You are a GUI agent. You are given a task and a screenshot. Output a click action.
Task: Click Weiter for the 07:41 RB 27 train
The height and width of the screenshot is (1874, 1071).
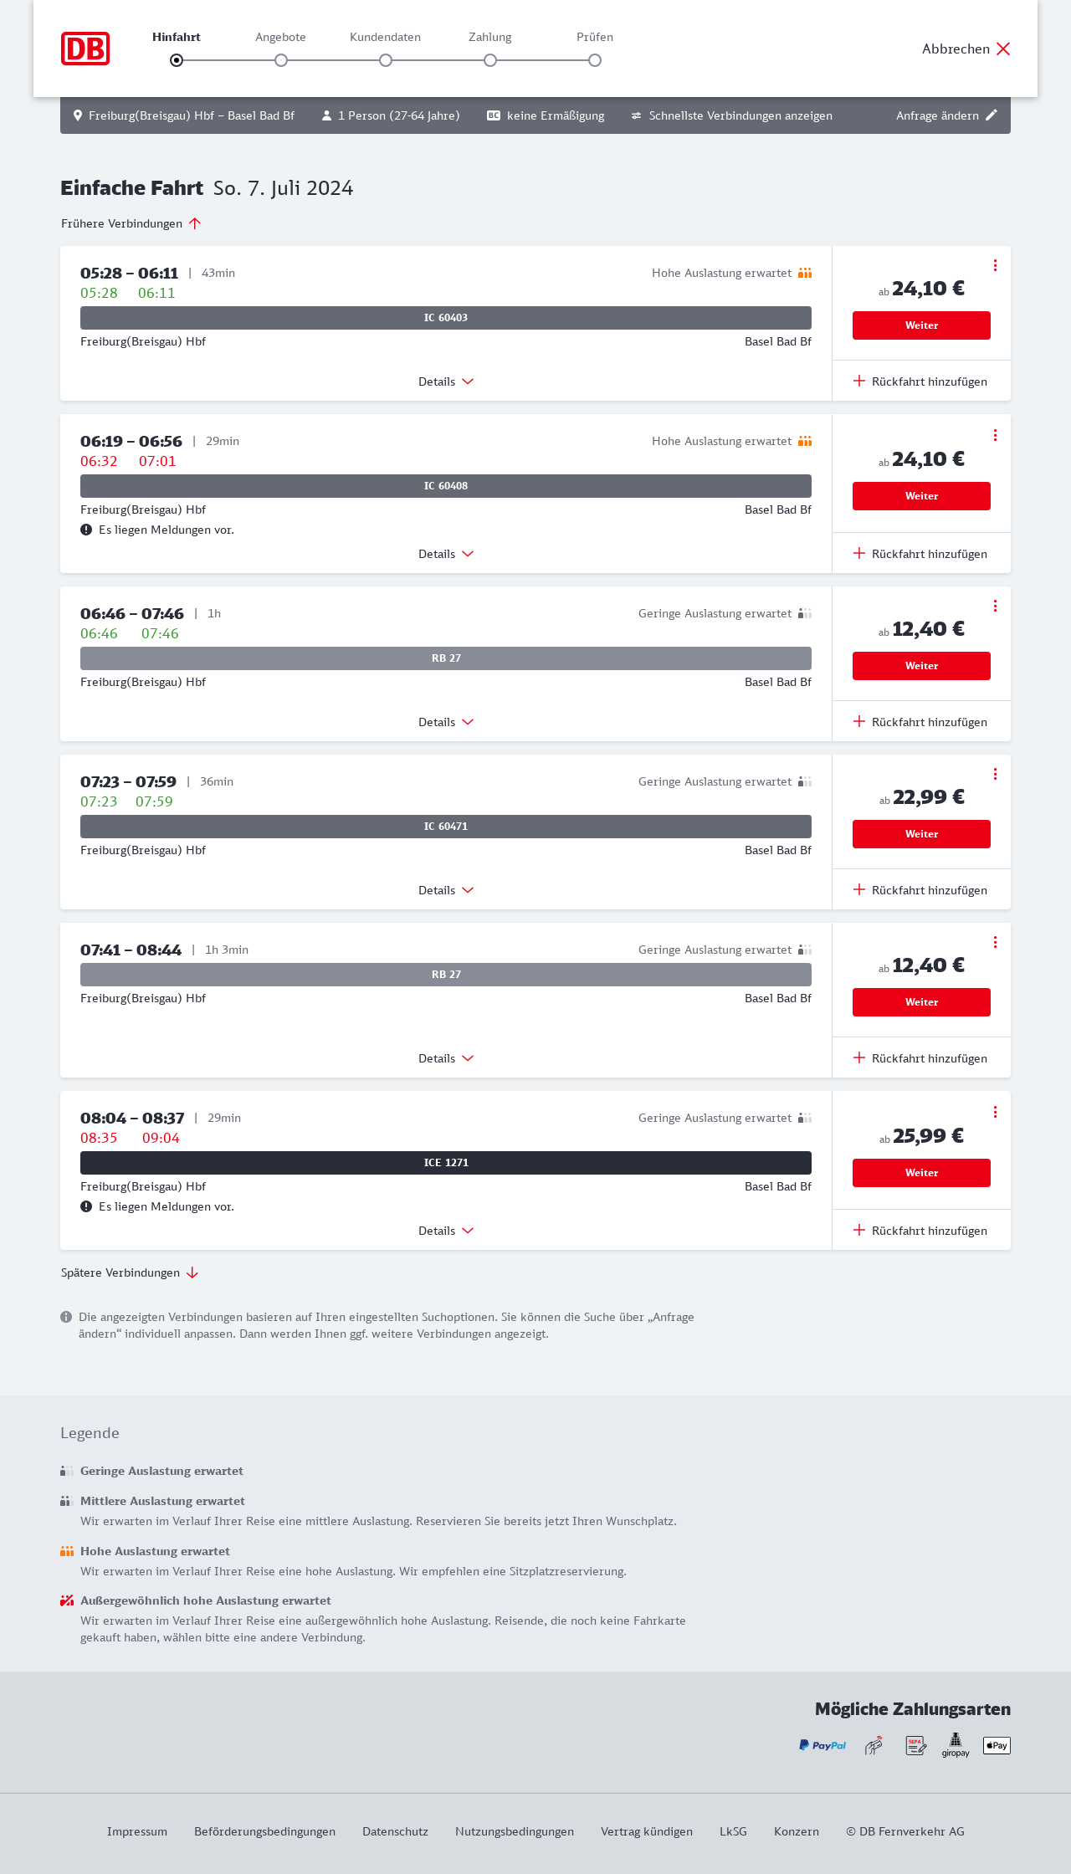921,1002
